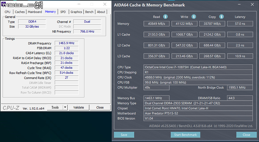
Task: Click CAS# Latency 21.0 clocks value
Action: pyautogui.click(x=66, y=53)
